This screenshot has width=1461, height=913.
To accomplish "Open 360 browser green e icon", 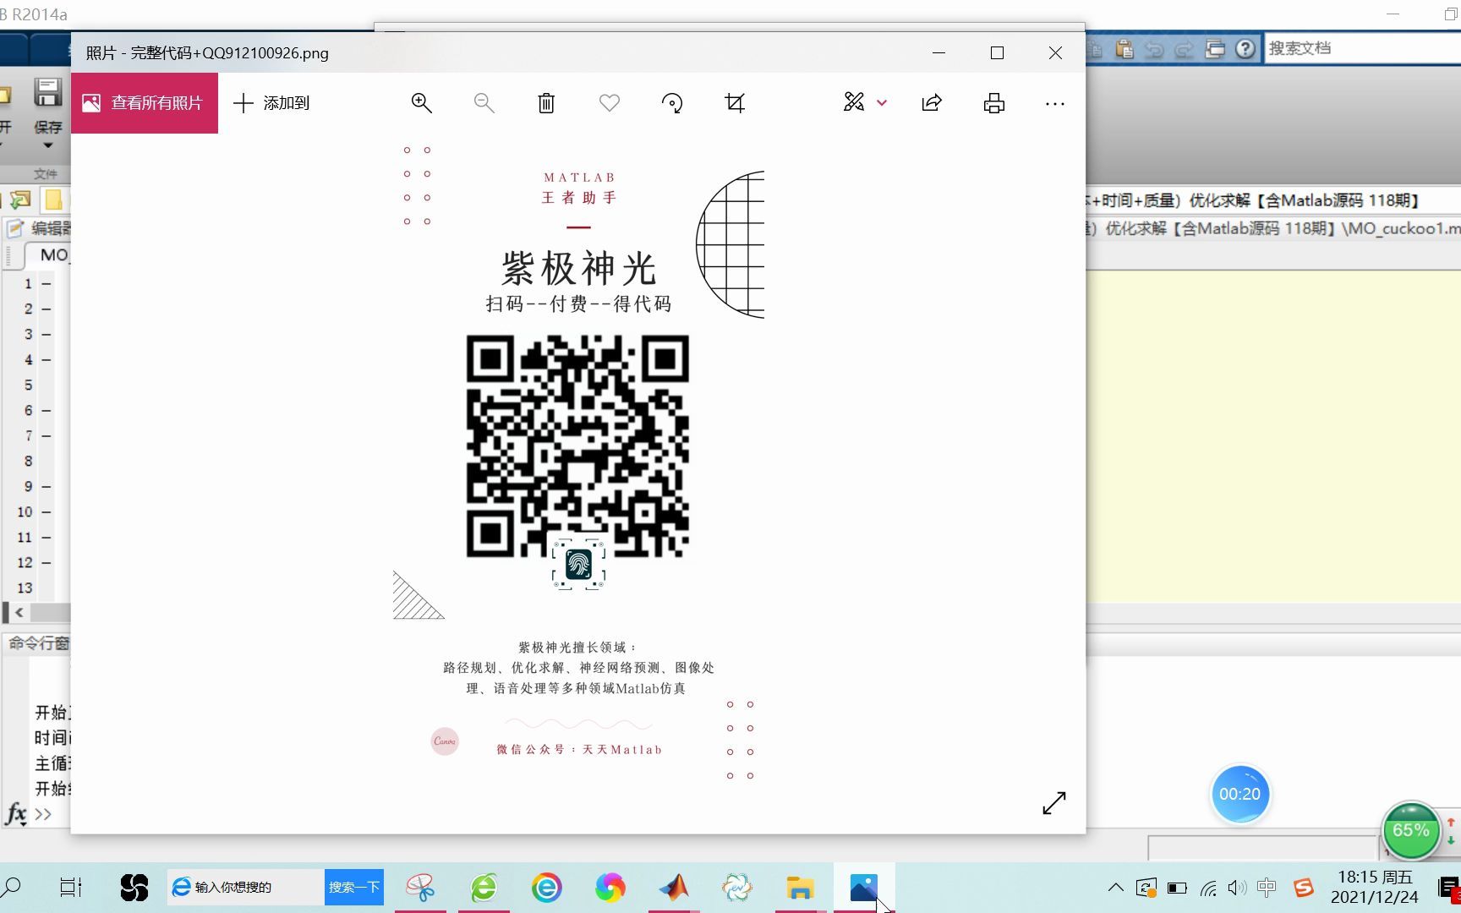I will coord(484,887).
